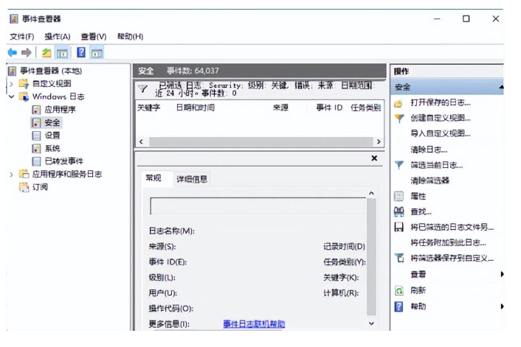Screen dimensions: 521x347
Task: Sort by the 任务类别 column header
Action: tap(366, 108)
